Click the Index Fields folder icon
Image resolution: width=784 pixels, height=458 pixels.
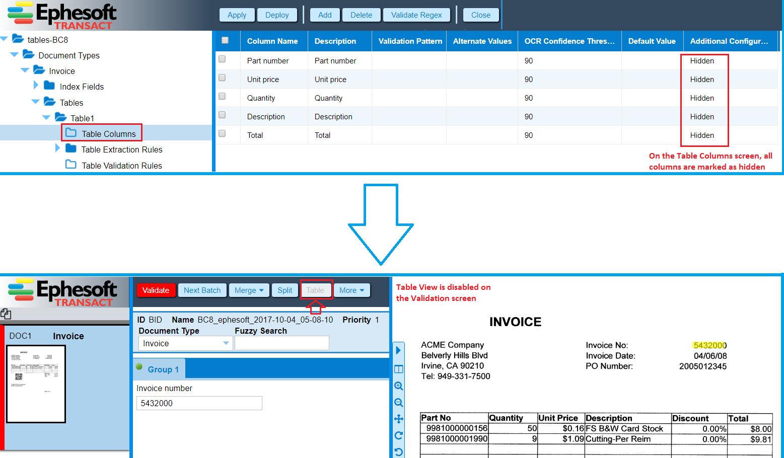[49, 86]
